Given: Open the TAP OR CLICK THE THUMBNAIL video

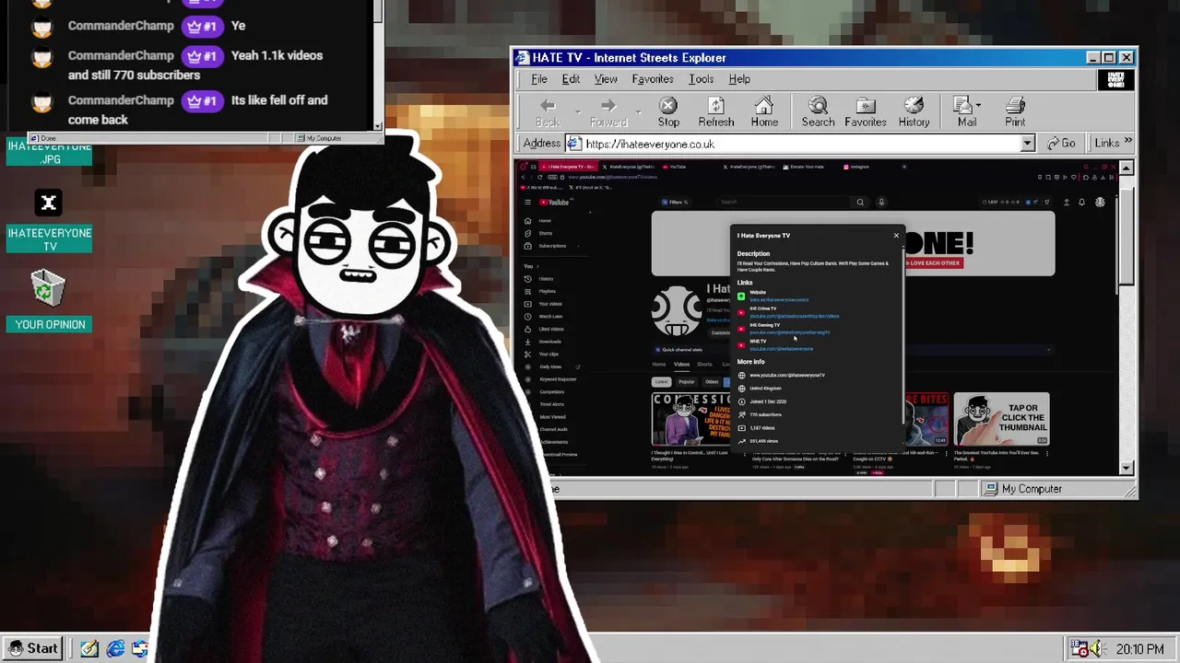Looking at the screenshot, I should [1001, 419].
